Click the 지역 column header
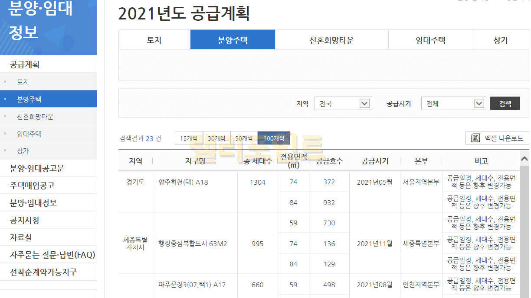Image resolution: width=531 pixels, height=298 pixels. coord(135,161)
